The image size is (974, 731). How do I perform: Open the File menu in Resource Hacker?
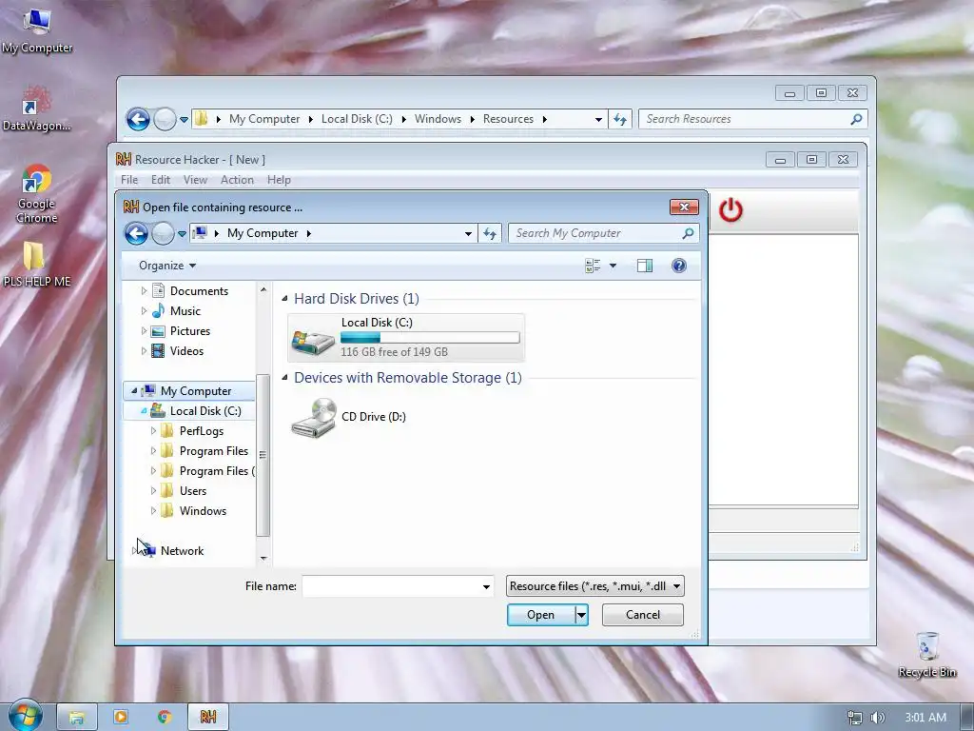(x=129, y=180)
